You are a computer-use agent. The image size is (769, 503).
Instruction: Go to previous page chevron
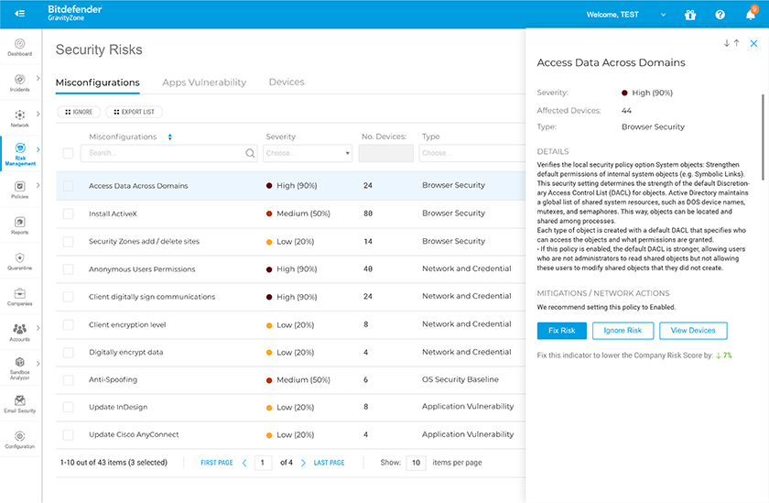point(244,463)
